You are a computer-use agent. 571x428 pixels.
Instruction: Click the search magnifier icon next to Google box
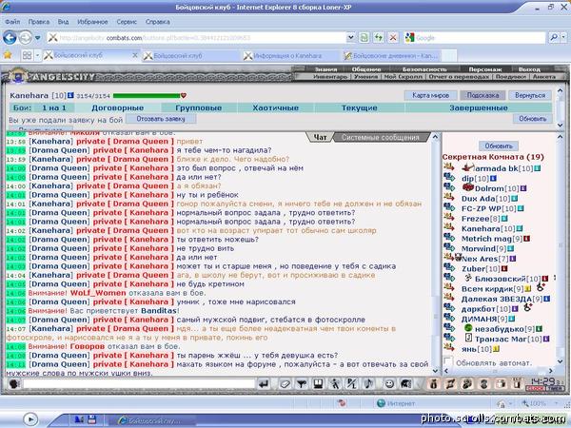pos(554,37)
